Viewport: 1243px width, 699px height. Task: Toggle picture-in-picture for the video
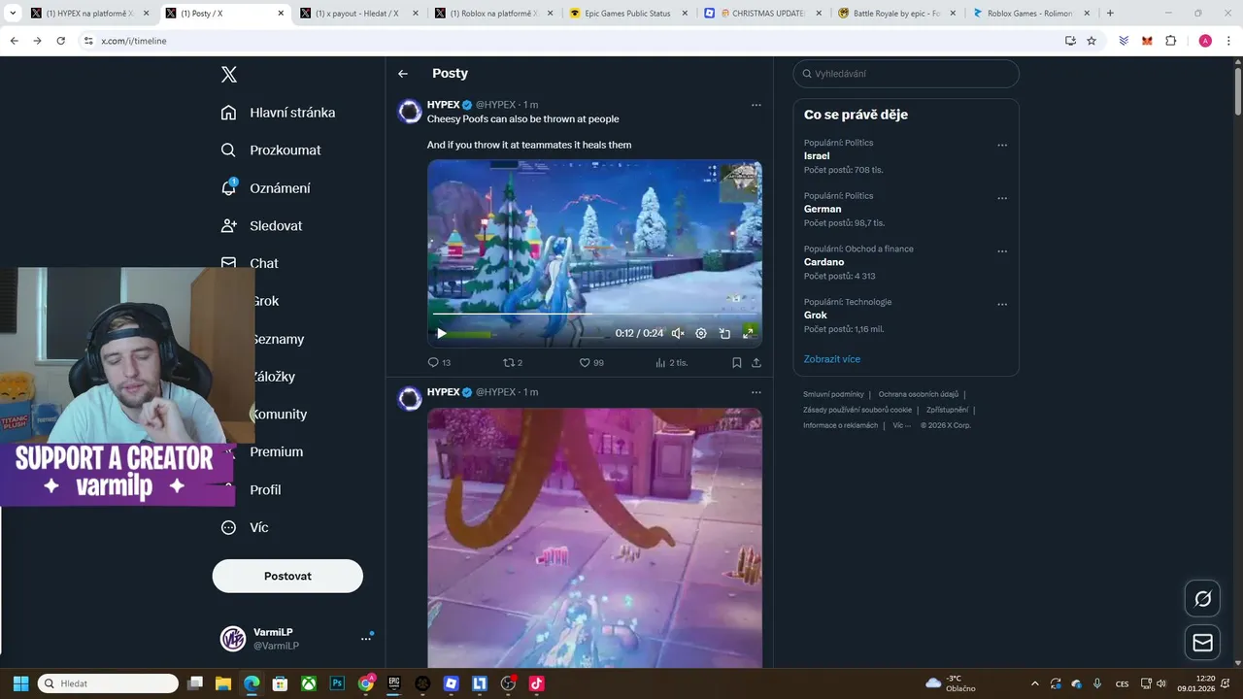(x=724, y=333)
